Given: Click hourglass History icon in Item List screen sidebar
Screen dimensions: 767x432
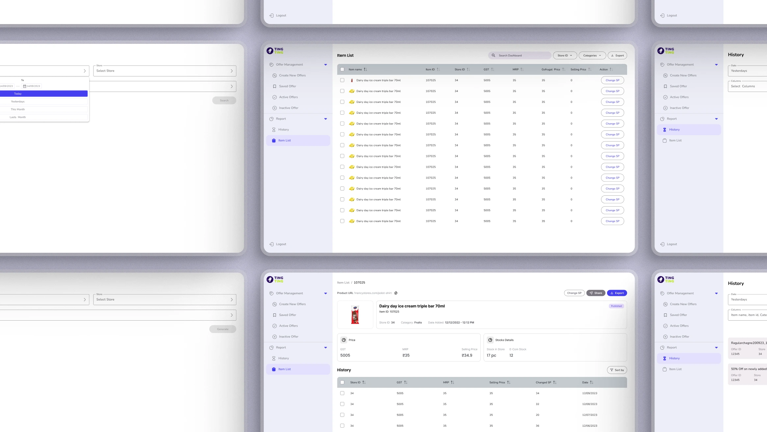Looking at the screenshot, I should (274, 130).
